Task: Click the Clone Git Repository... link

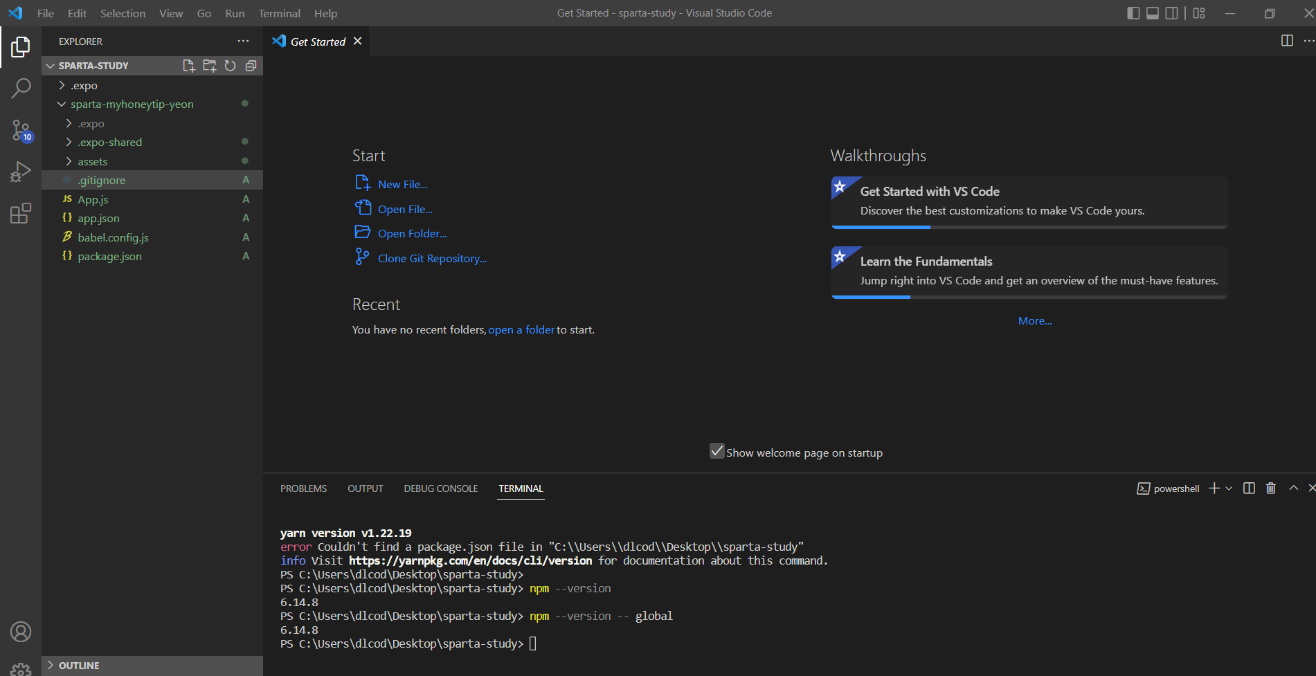Action: (433, 259)
